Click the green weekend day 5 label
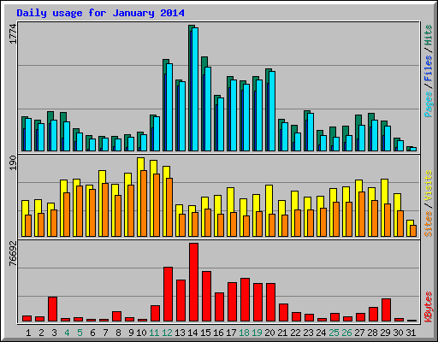The width and height of the screenshot is (438, 342). pyautogui.click(x=80, y=333)
